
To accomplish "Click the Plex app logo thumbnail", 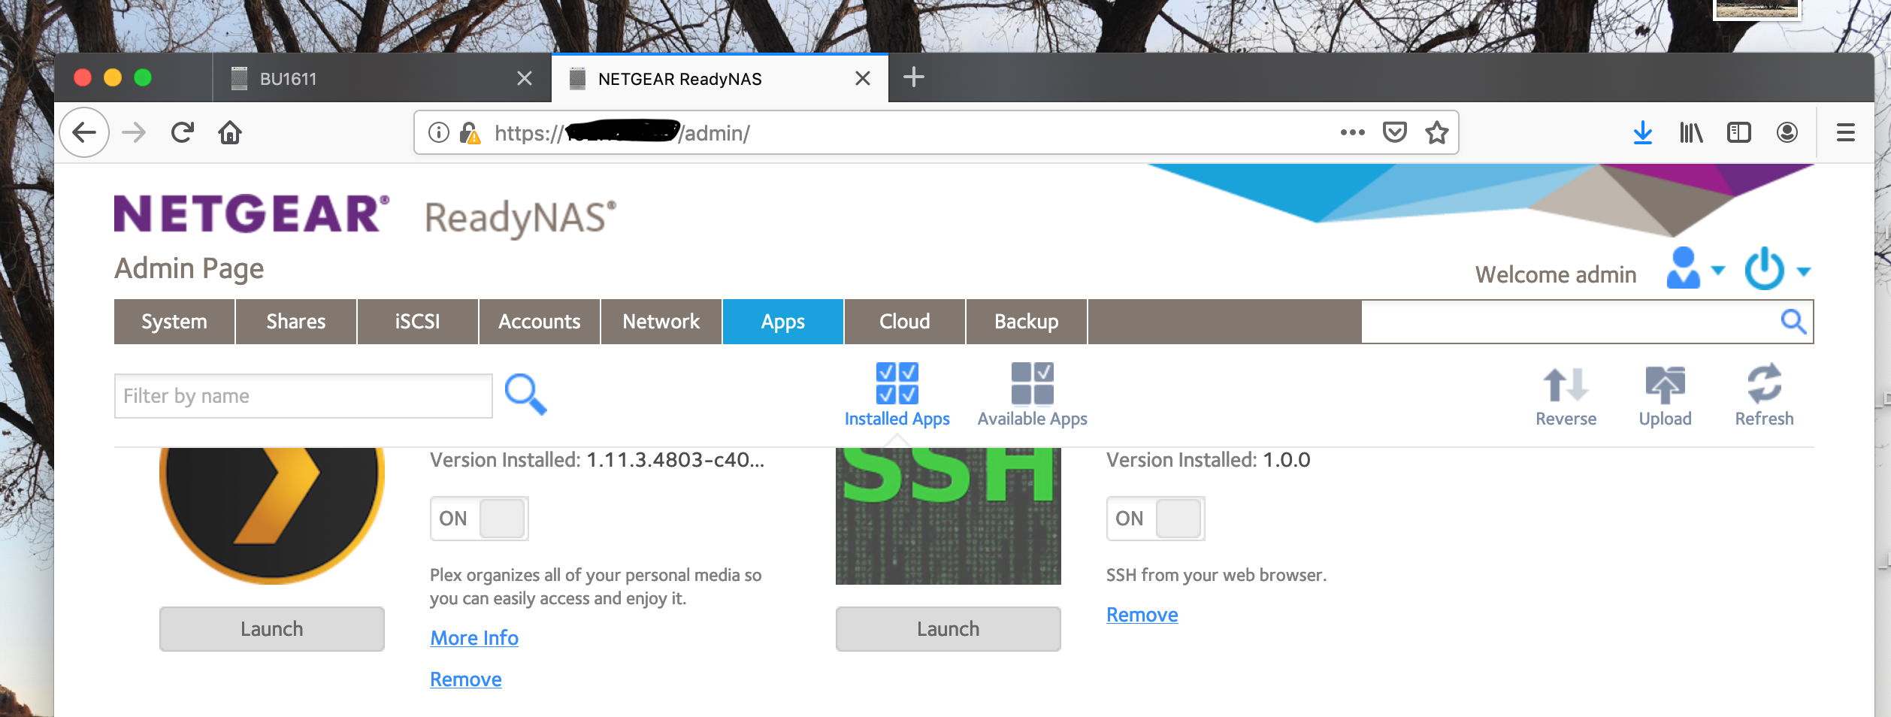I will (x=272, y=516).
